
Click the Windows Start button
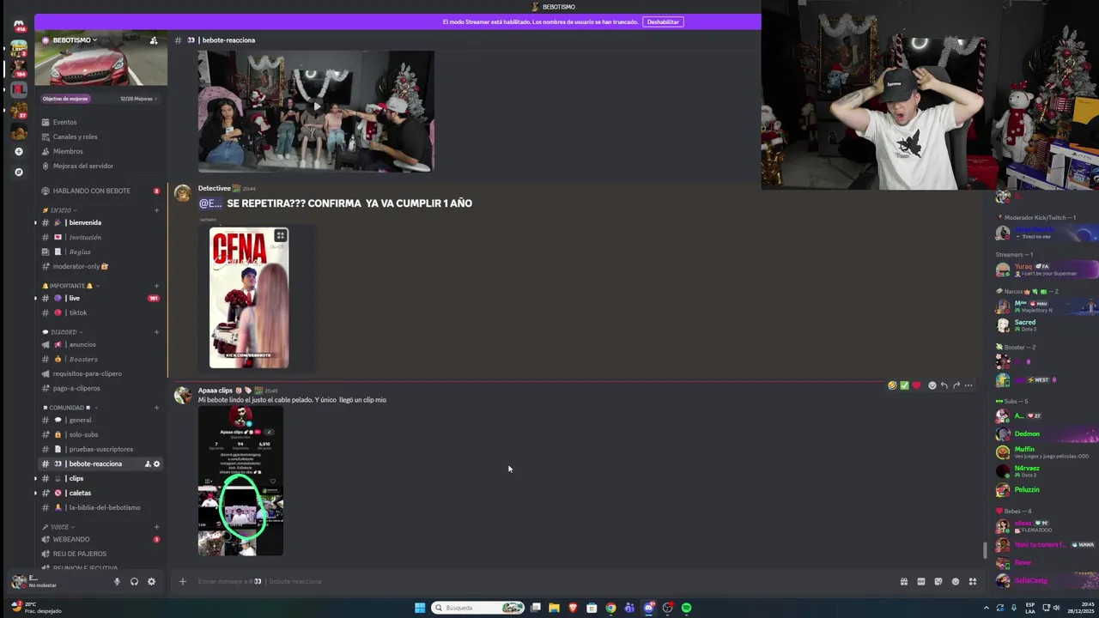coord(420,608)
